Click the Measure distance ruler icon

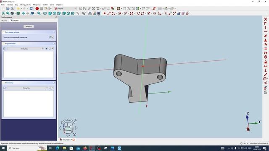point(78,13)
